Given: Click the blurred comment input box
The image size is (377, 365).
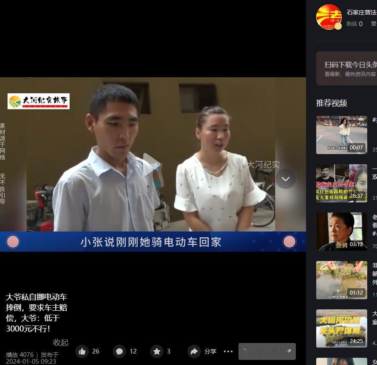Looking at the screenshot, I should [267, 351].
